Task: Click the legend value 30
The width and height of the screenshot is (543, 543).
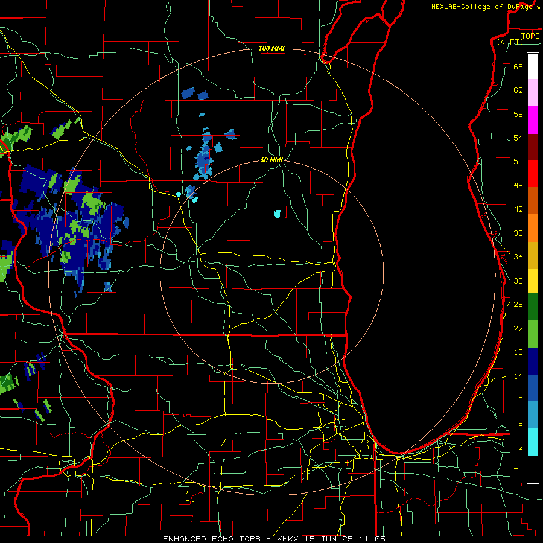Action: (x=518, y=281)
